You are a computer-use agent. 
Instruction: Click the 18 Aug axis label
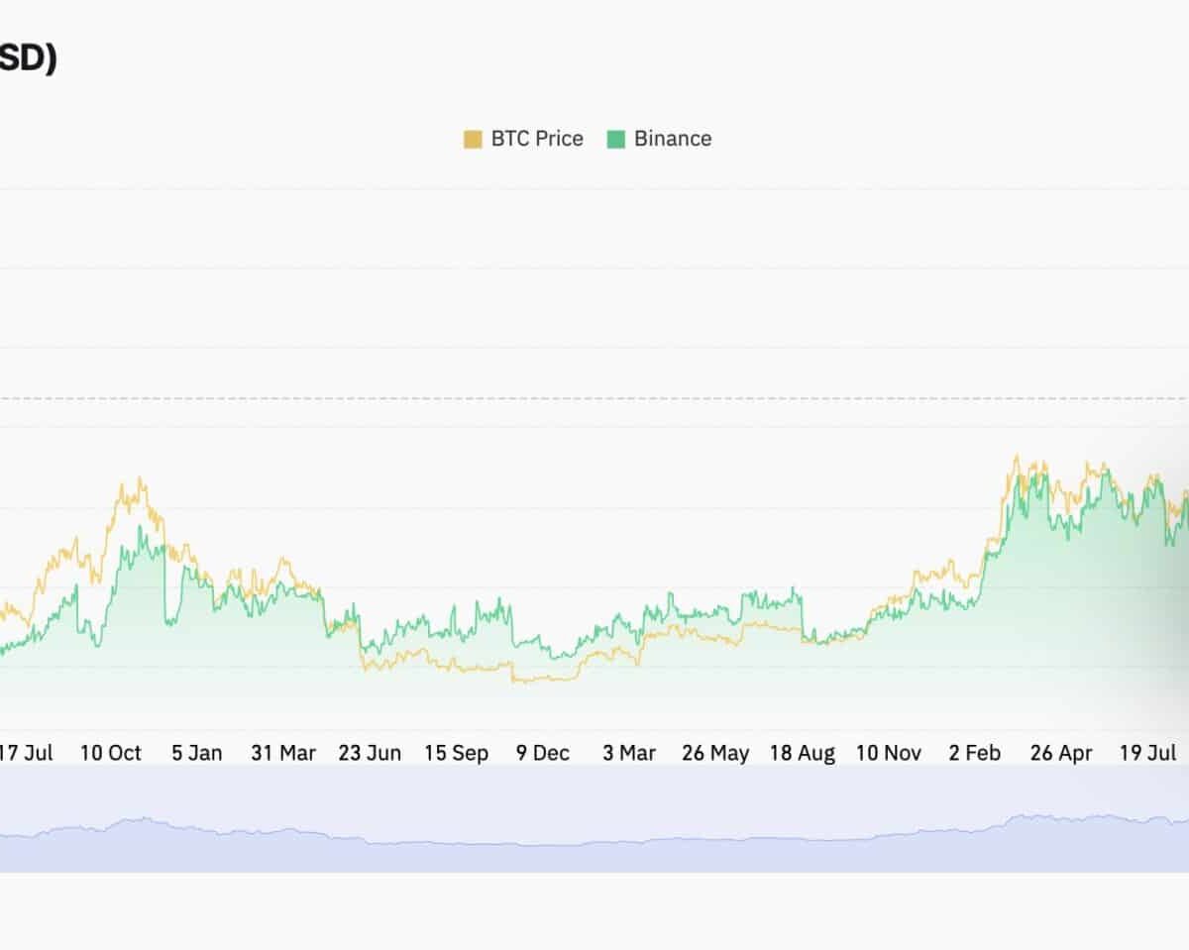[x=803, y=753]
